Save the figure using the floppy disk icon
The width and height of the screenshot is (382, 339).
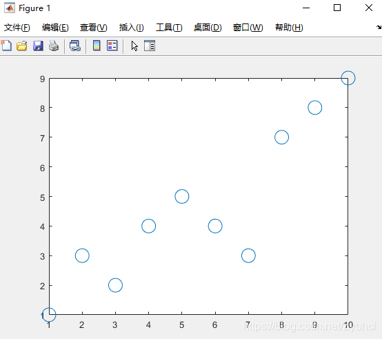(38, 46)
